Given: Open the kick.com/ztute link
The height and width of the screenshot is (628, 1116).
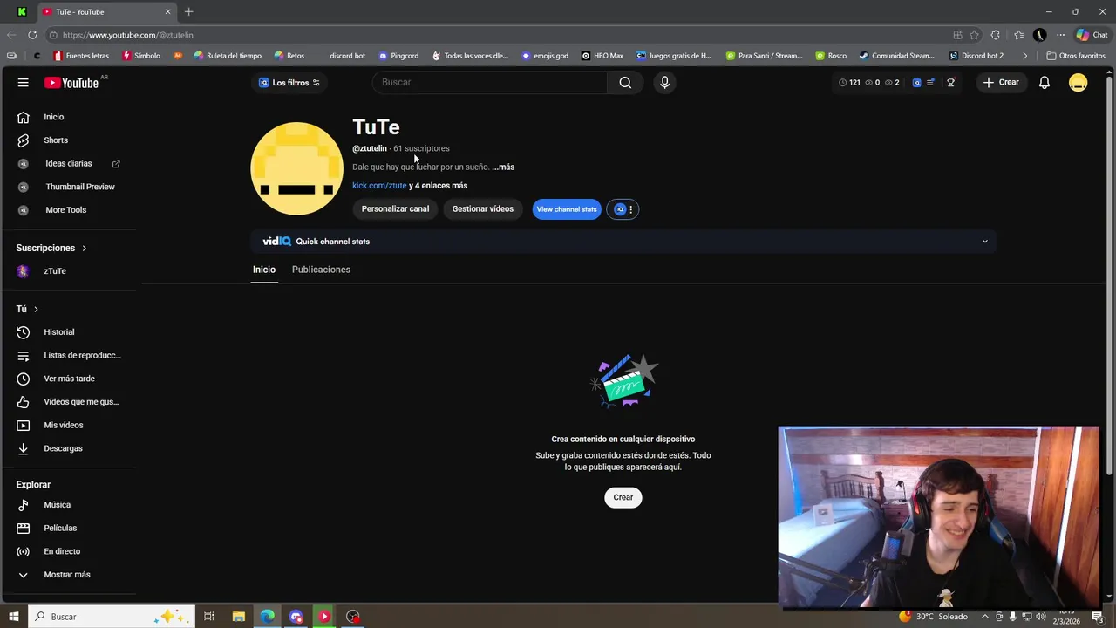Looking at the screenshot, I should point(379,186).
